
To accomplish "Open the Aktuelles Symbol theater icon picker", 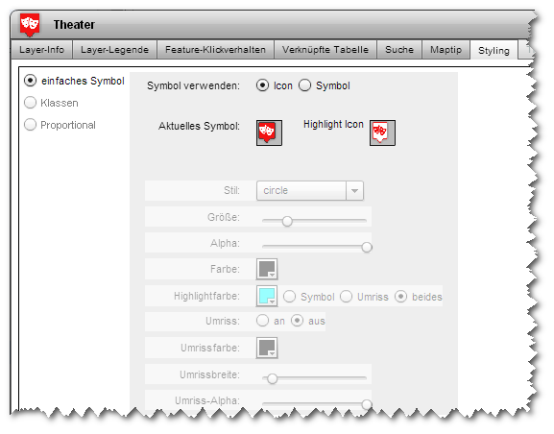I will tap(269, 133).
